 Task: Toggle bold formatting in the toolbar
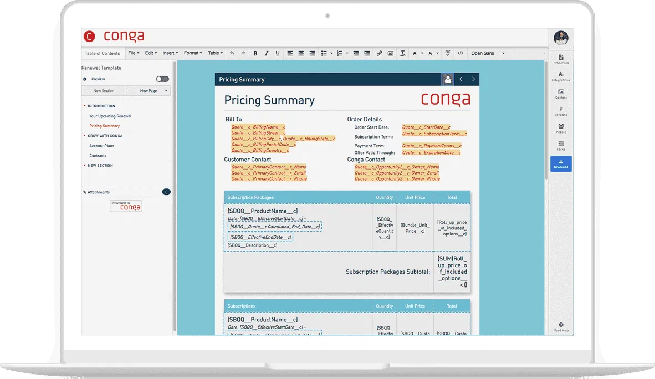255,54
